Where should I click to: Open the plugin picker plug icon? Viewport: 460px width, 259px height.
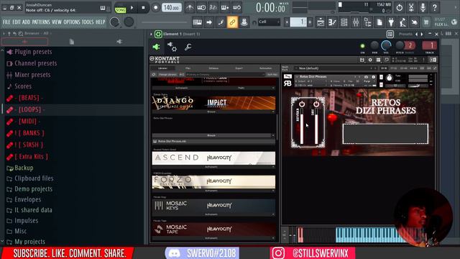pos(391,22)
